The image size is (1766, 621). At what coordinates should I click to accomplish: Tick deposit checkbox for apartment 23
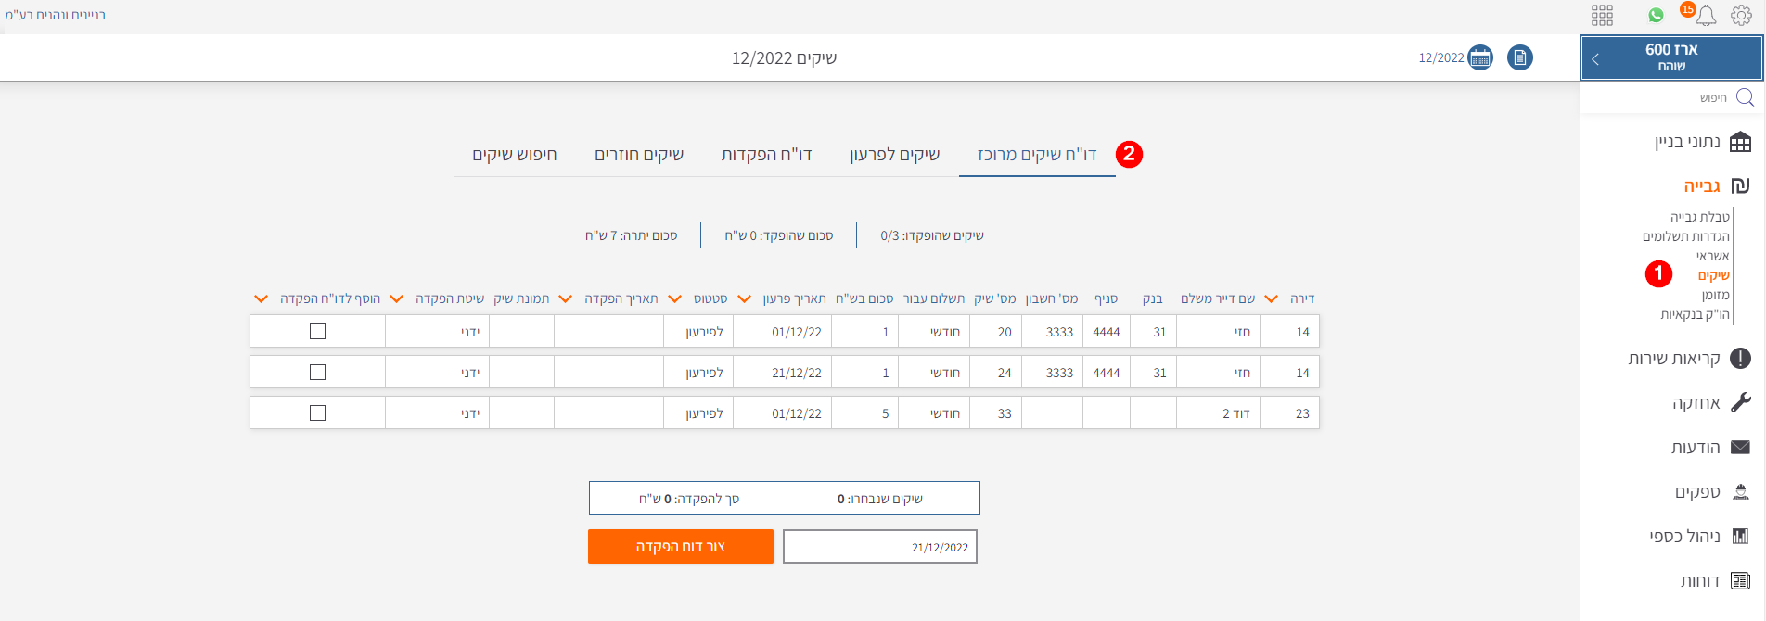tap(317, 412)
